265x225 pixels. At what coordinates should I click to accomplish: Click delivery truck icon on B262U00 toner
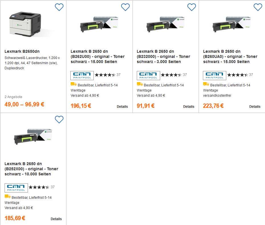click(74, 84)
